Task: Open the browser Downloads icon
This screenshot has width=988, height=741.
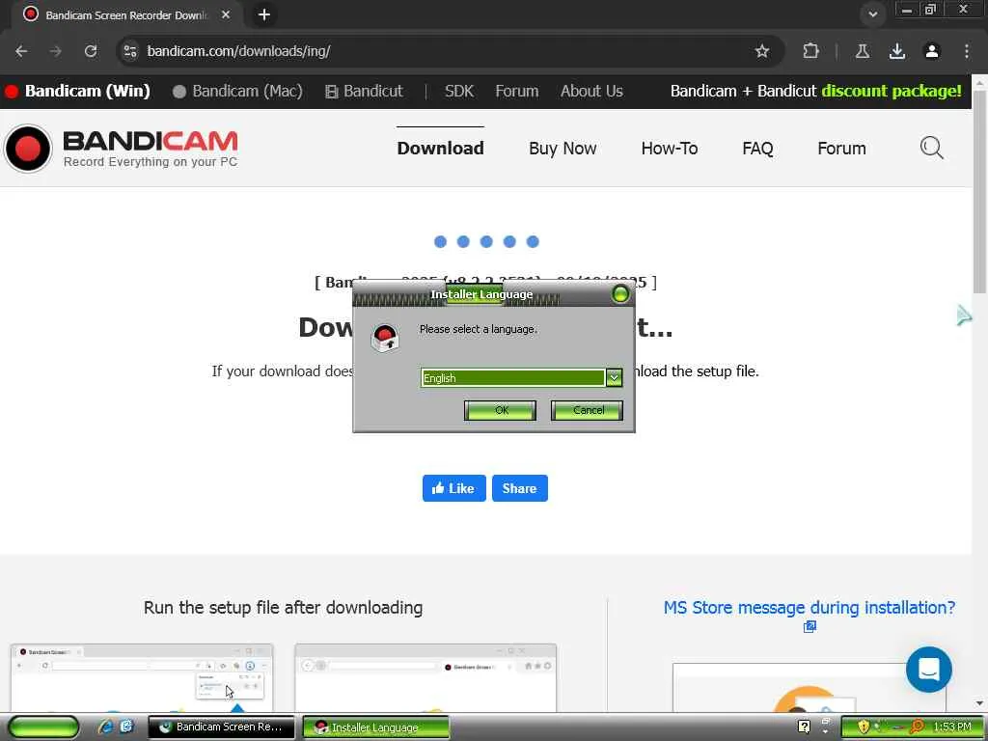Action: 897,51
